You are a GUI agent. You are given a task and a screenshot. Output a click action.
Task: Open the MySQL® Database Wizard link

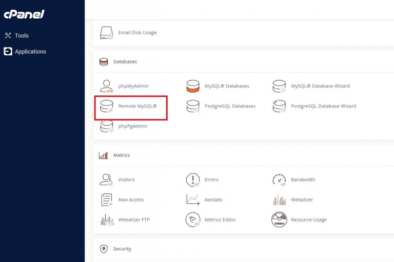320,86
